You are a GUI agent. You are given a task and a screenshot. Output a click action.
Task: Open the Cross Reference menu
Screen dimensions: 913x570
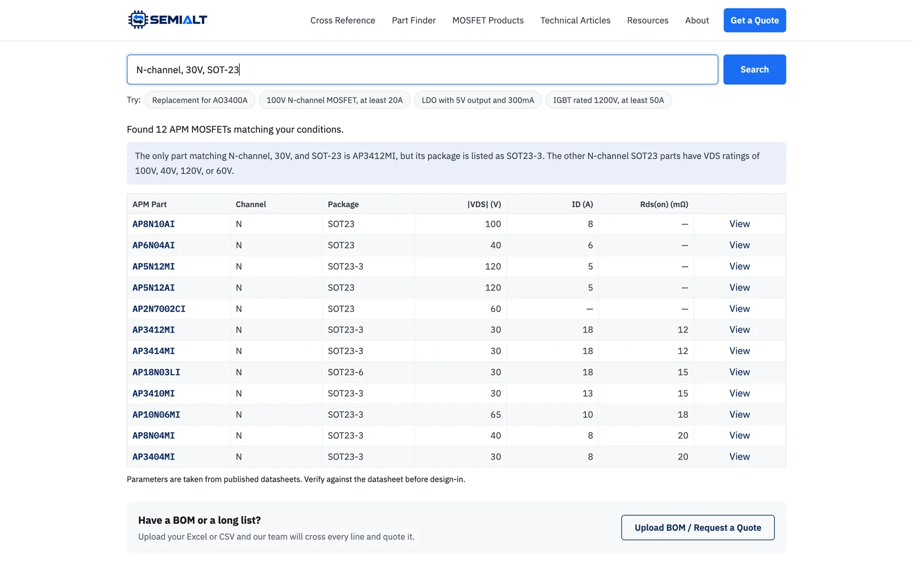(x=343, y=21)
